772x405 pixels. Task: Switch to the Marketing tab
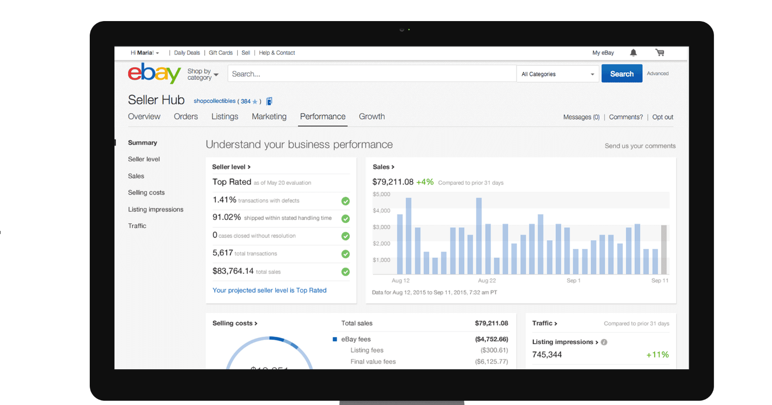269,116
